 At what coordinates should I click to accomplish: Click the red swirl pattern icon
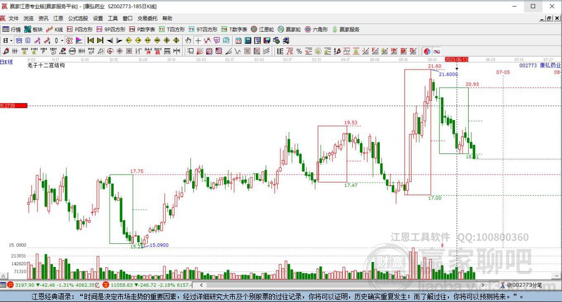pyautogui.click(x=69, y=41)
